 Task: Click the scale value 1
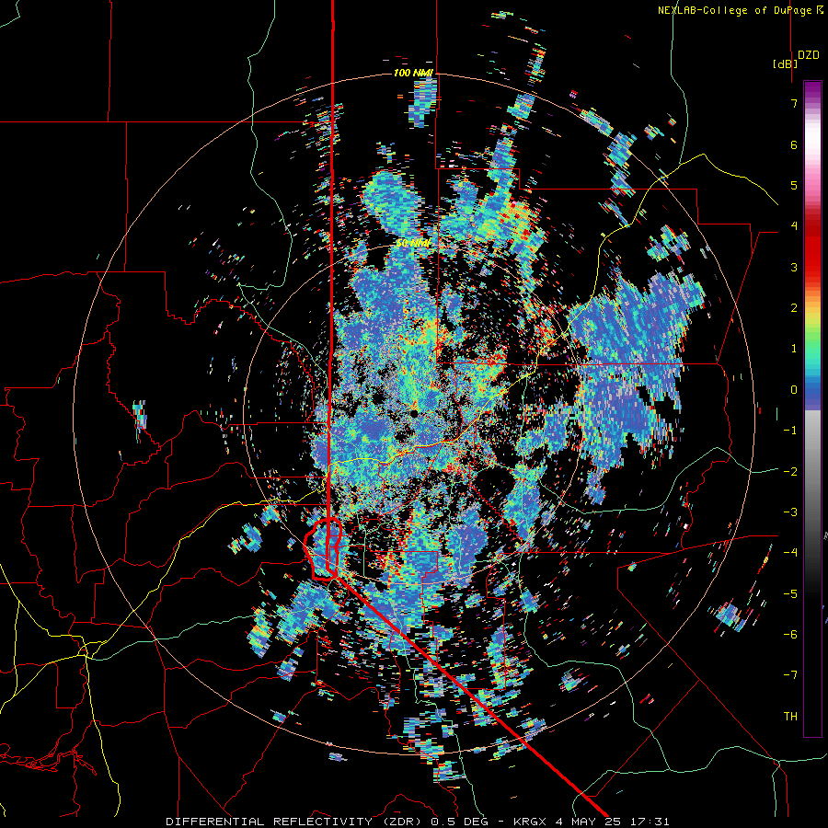pos(794,349)
